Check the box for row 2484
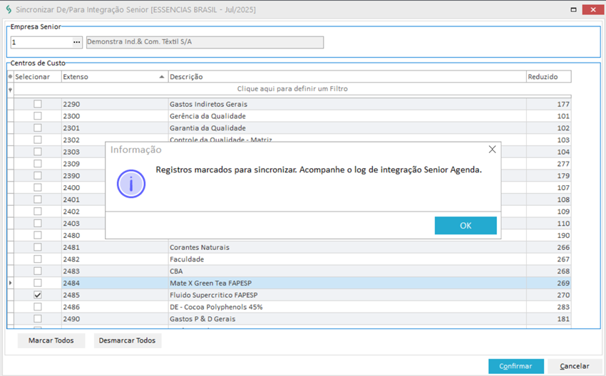The image size is (606, 376). pyautogui.click(x=38, y=283)
